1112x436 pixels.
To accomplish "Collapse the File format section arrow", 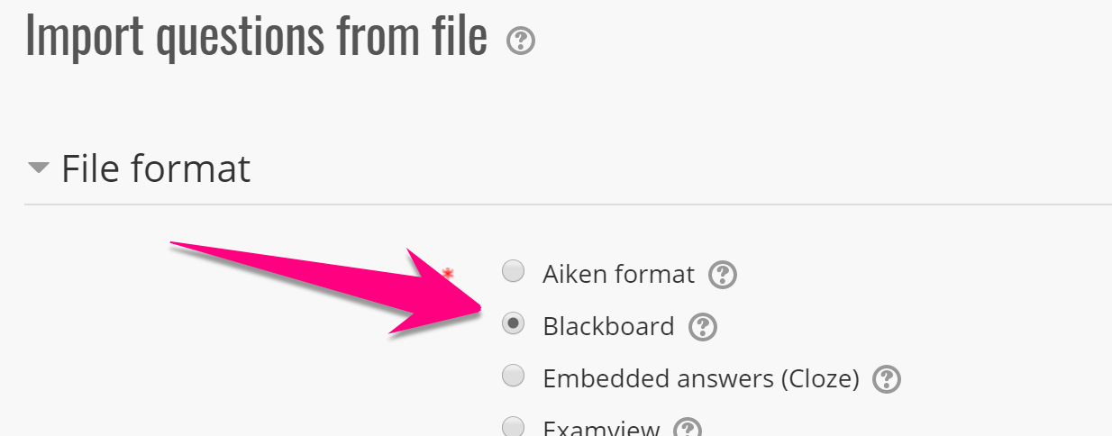I will [38, 168].
